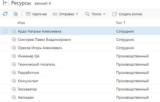Click the back arrow next to Ресурсы
The image size is (160, 102).
pos(6,3)
